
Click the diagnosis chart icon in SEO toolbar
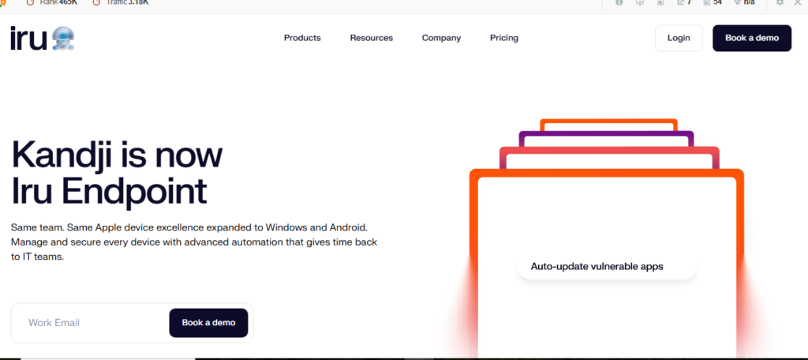(640, 2)
